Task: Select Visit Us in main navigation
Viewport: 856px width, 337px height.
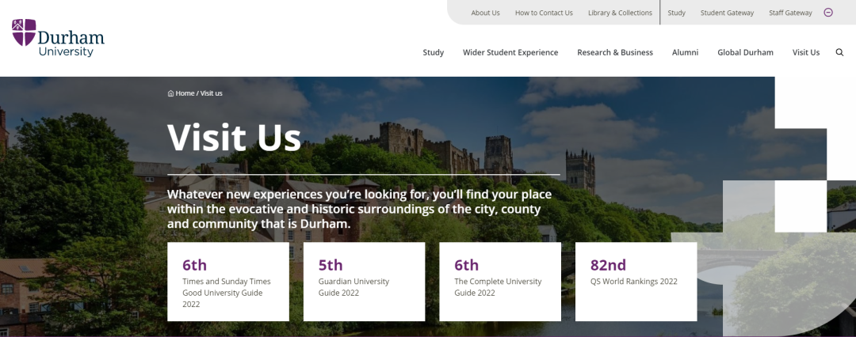Action: [x=806, y=52]
